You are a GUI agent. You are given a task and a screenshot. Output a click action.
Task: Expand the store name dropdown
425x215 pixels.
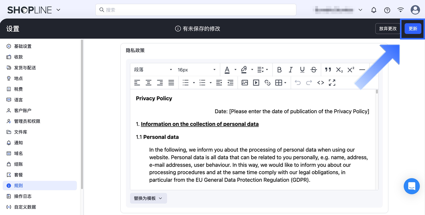pyautogui.click(x=360, y=10)
